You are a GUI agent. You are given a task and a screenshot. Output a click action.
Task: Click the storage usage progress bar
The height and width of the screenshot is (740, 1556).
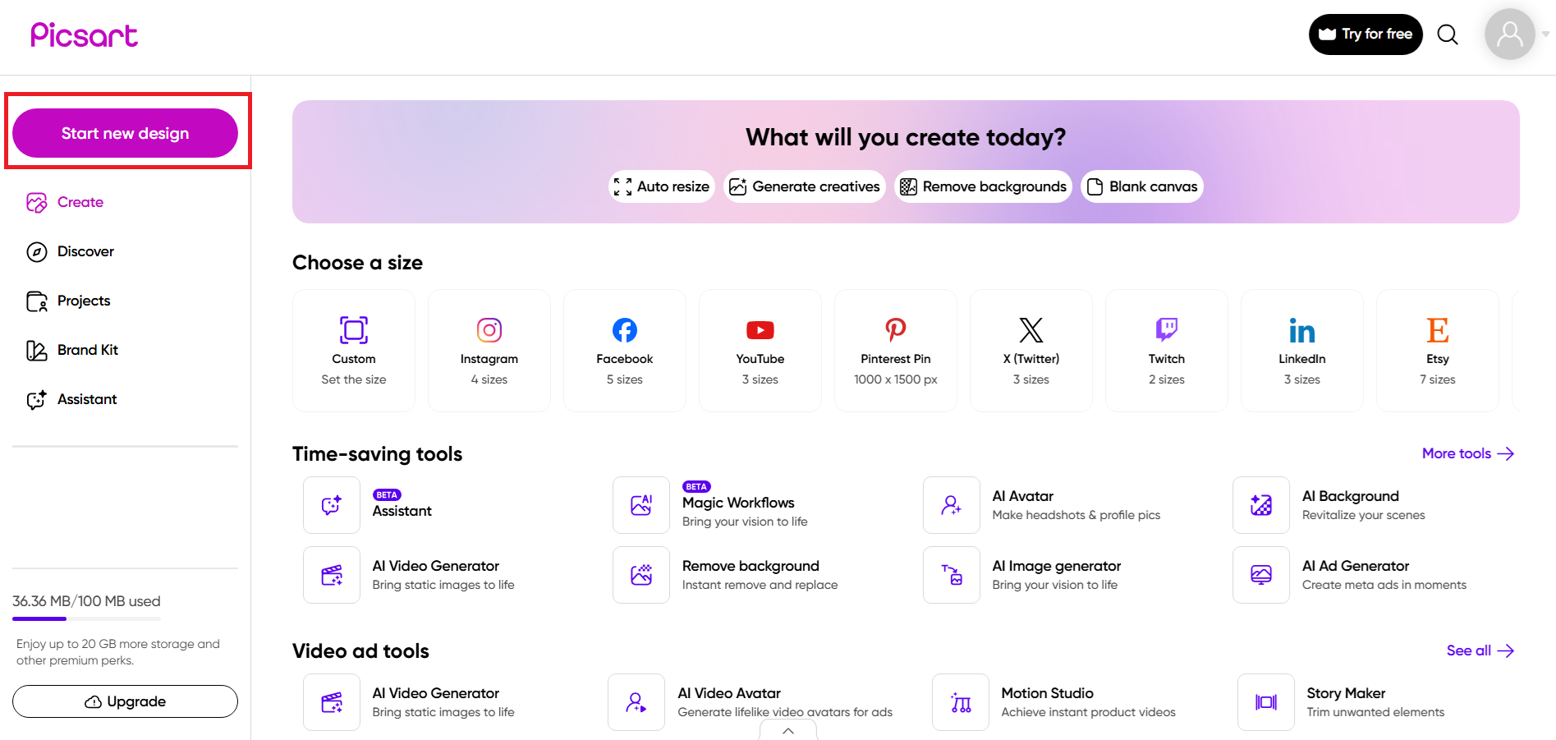pyautogui.click(x=86, y=618)
